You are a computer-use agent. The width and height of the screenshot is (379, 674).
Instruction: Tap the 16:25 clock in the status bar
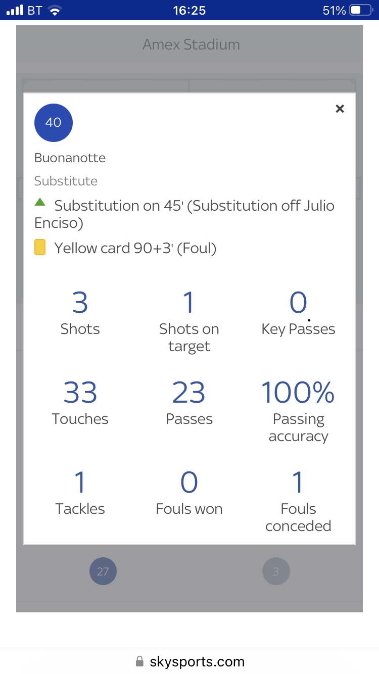189,10
